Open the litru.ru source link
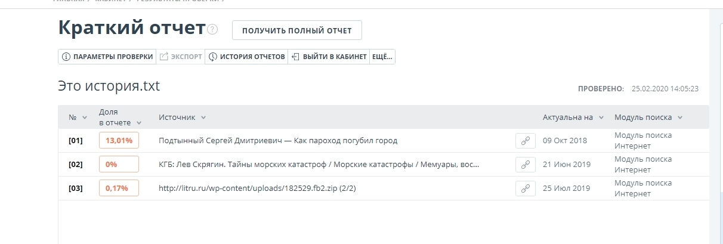Screen dimensions: 723x244 point(261,189)
